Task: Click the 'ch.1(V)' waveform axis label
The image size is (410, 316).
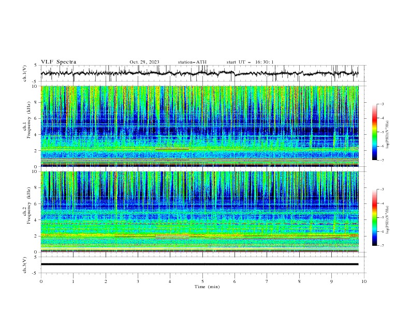Action: click(25, 73)
